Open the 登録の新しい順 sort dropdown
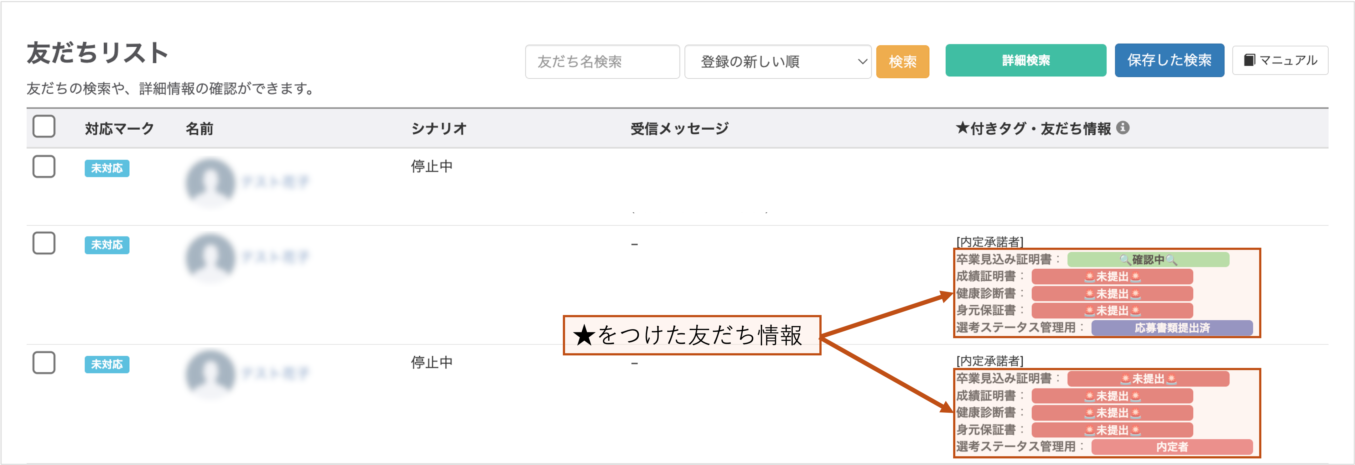1355x465 pixels. tap(777, 62)
